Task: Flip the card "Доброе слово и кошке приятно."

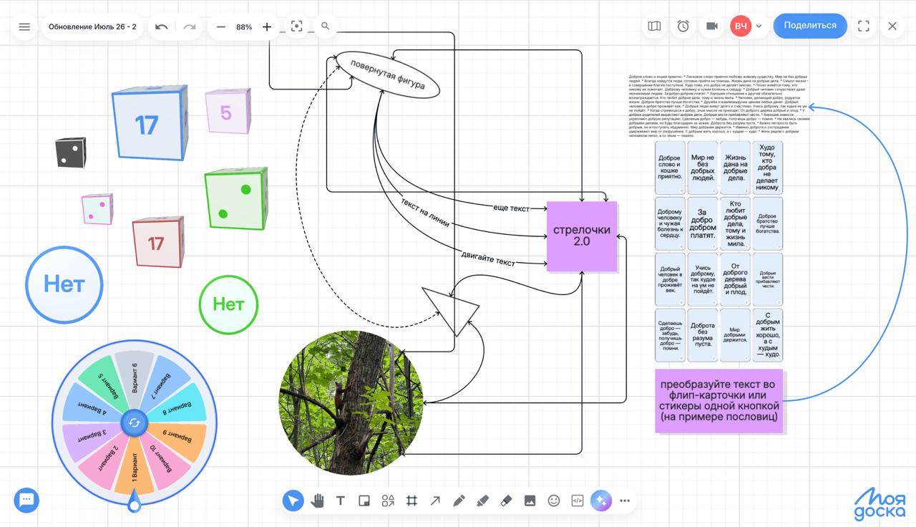Action: (x=670, y=168)
